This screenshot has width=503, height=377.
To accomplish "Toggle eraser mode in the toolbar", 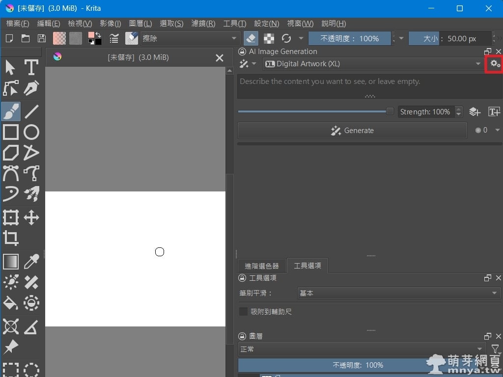I will point(251,38).
